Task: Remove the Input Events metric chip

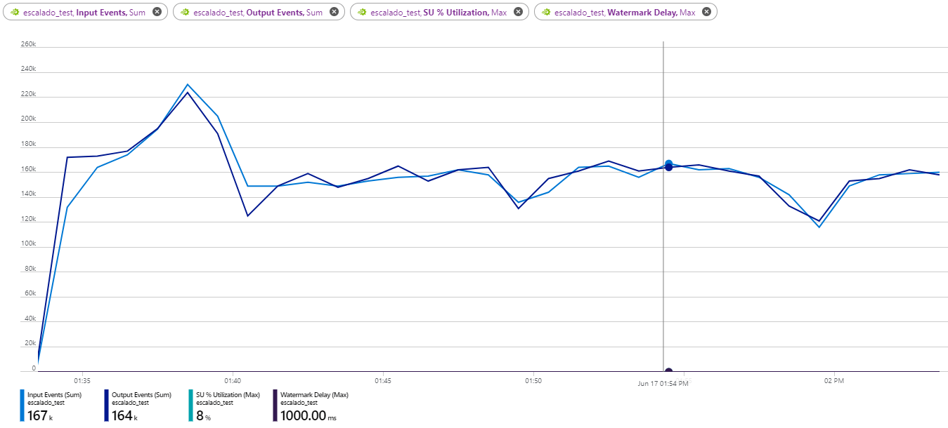Action: click(157, 12)
